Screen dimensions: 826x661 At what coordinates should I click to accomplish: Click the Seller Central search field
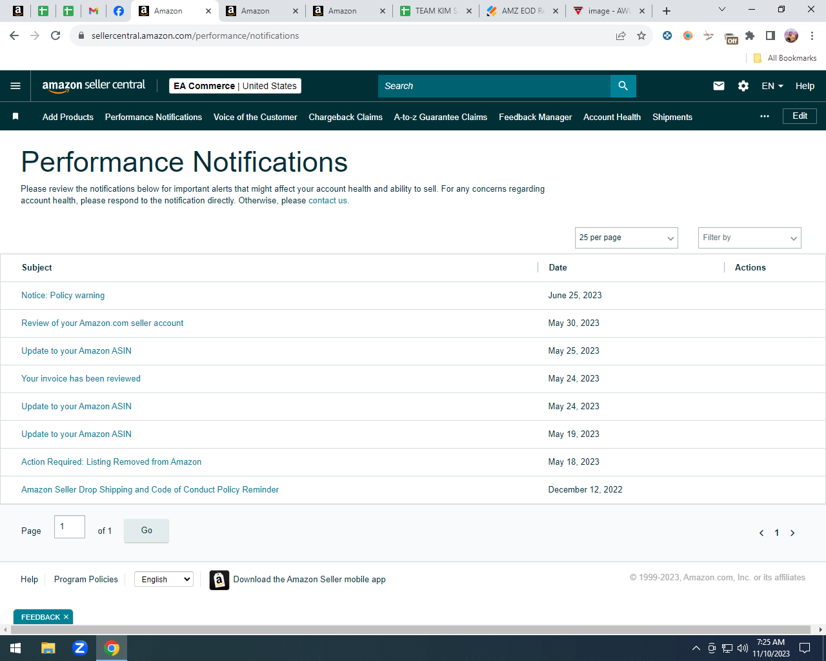tap(494, 86)
